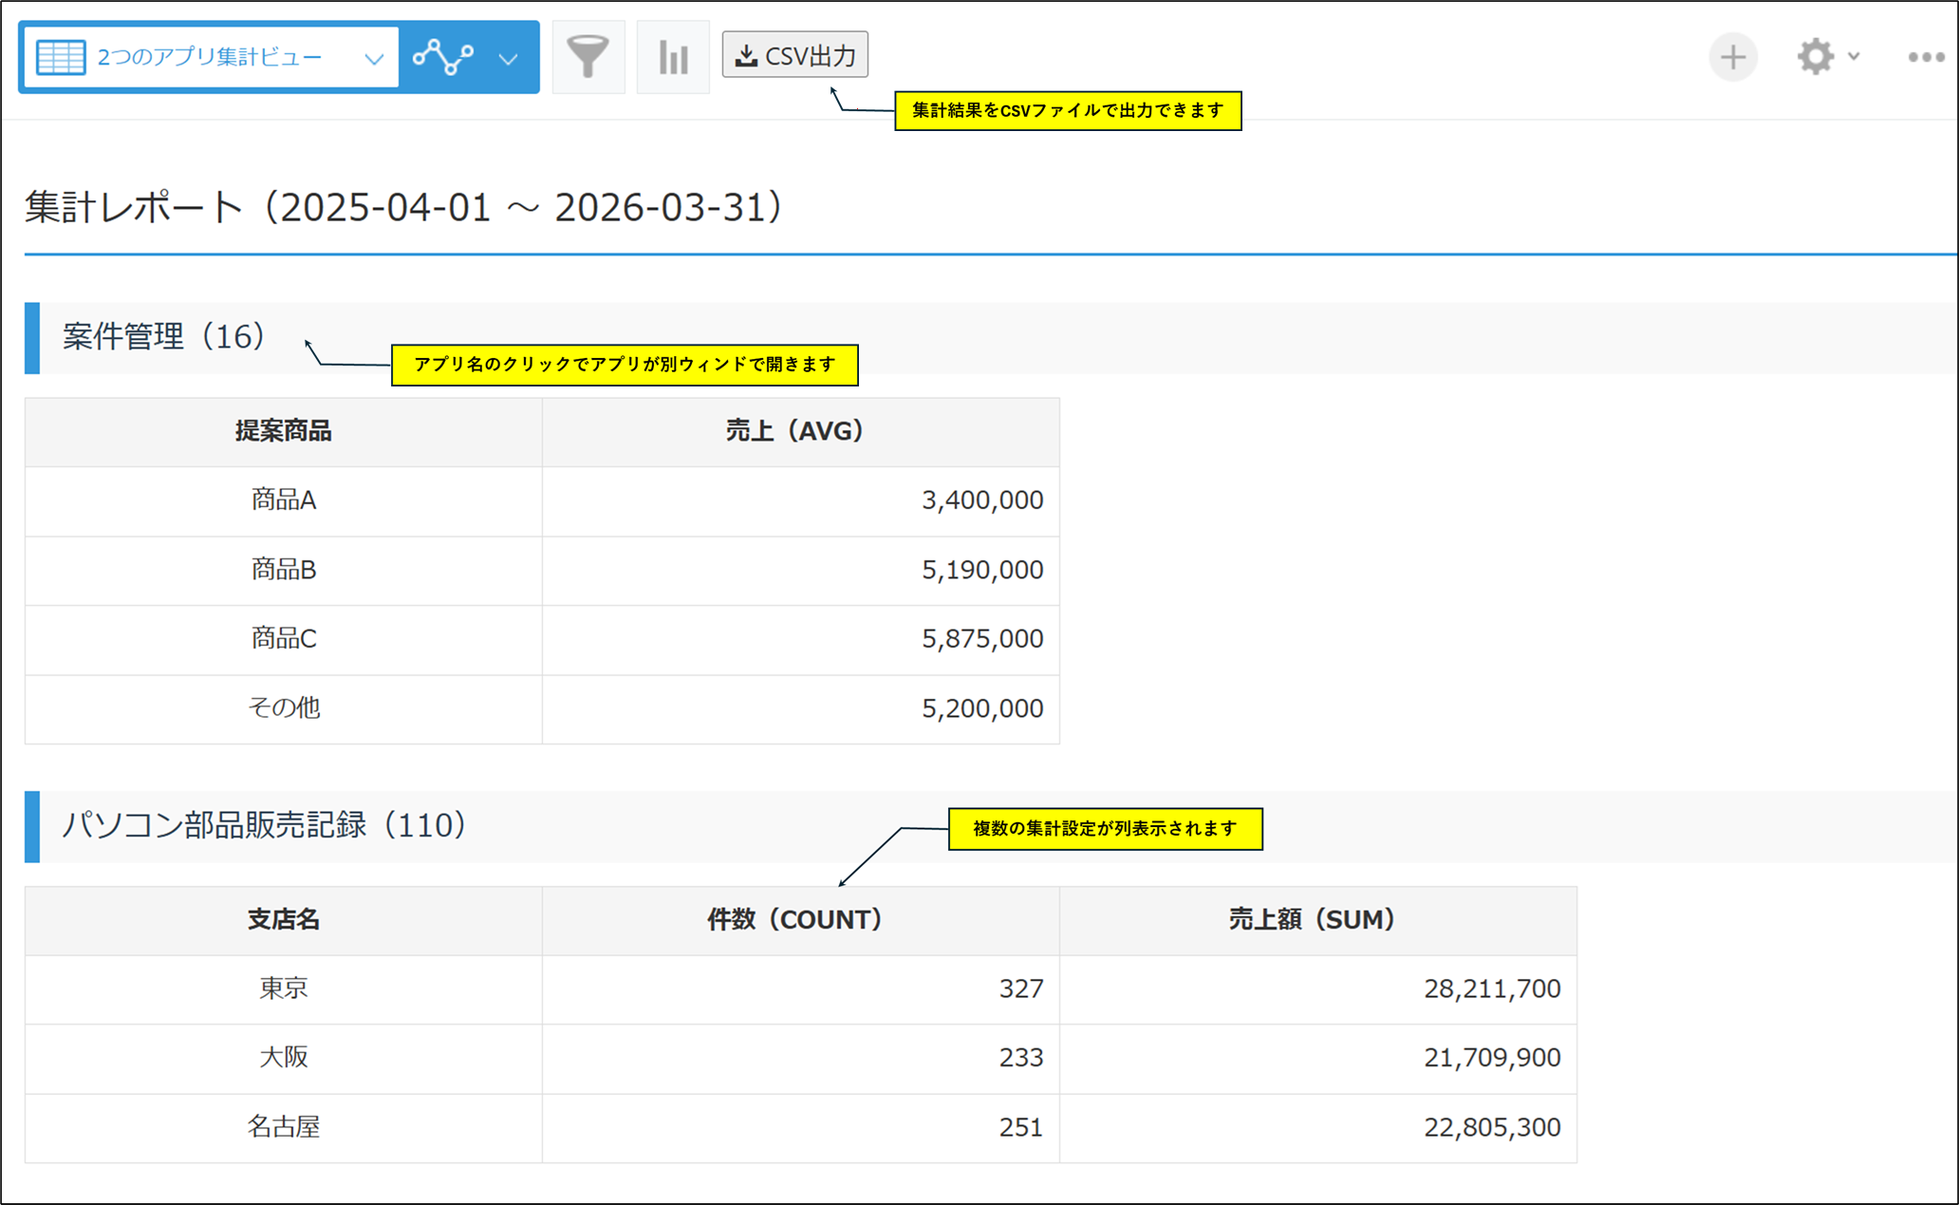Open the view selection dropdown chevron
Image resolution: width=1959 pixels, height=1205 pixels.
click(374, 59)
